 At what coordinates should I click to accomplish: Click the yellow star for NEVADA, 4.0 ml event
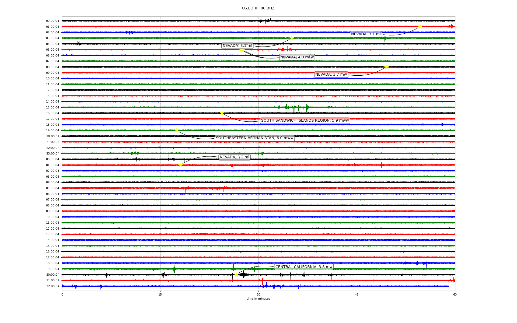click(x=241, y=50)
